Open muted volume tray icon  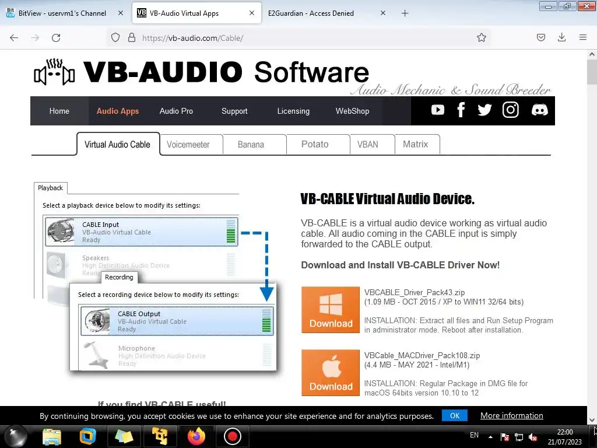point(533,437)
